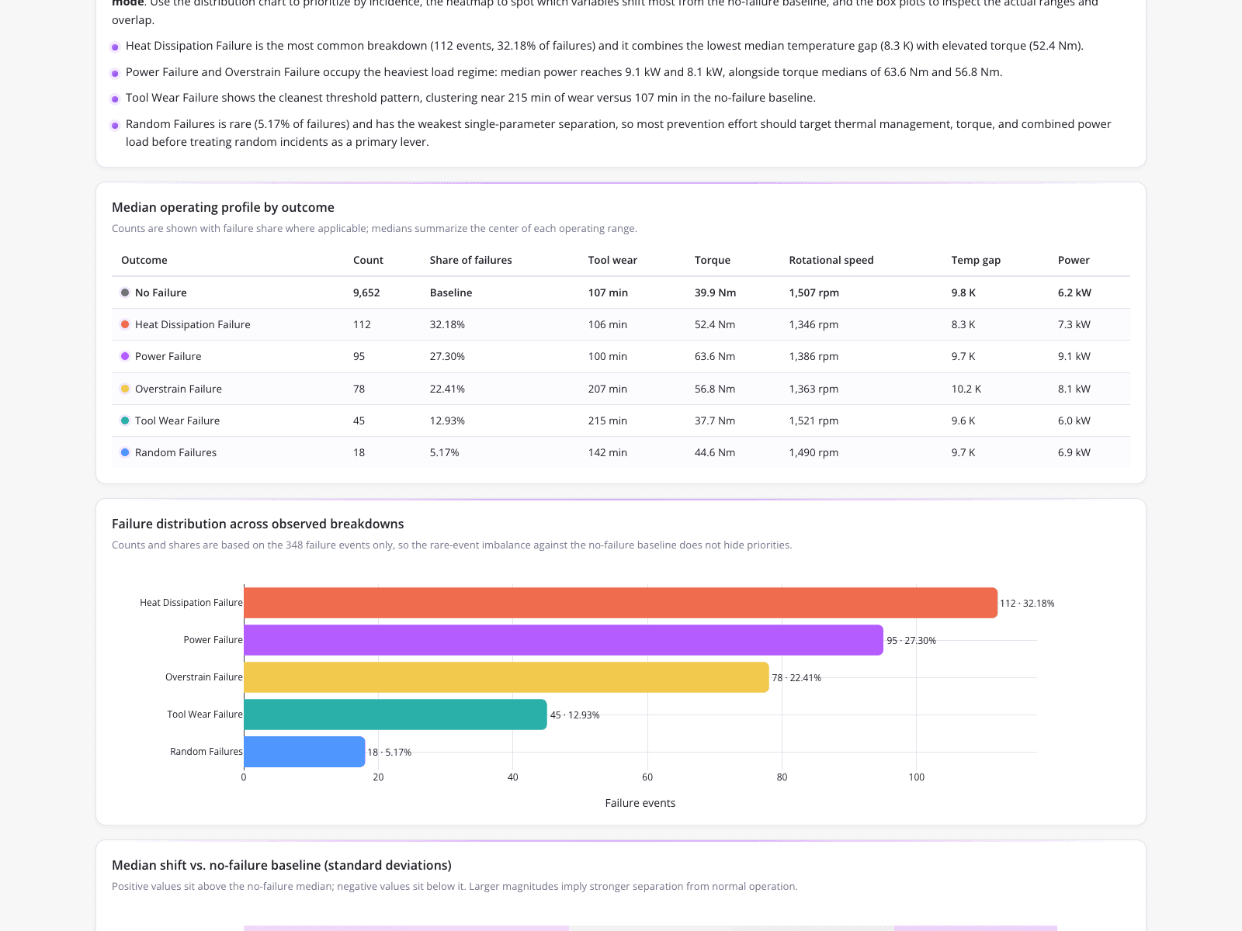Click the teal dot beside Tool Wear Failure
Viewport: 1242px width, 931px height.
[x=125, y=421]
